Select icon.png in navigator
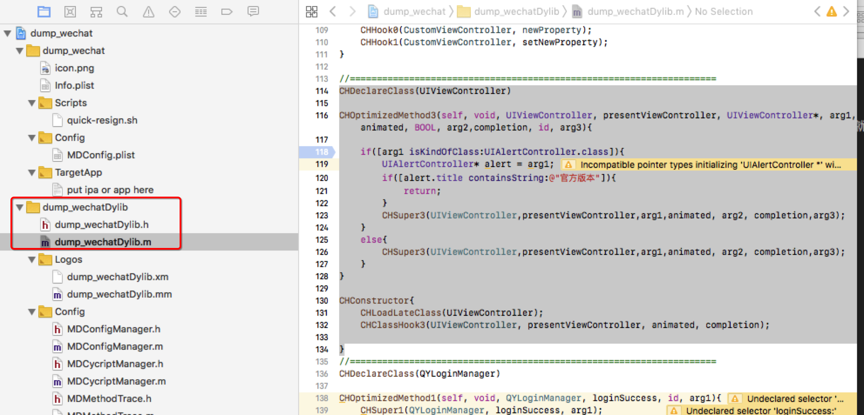This screenshot has height=415, width=864. pos(74,68)
